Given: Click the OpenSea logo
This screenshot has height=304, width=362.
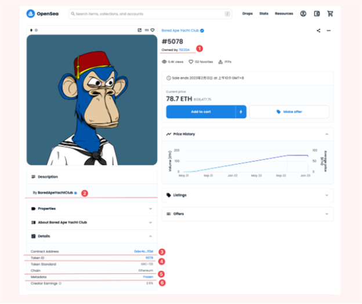Looking at the screenshot, I should (x=42, y=13).
